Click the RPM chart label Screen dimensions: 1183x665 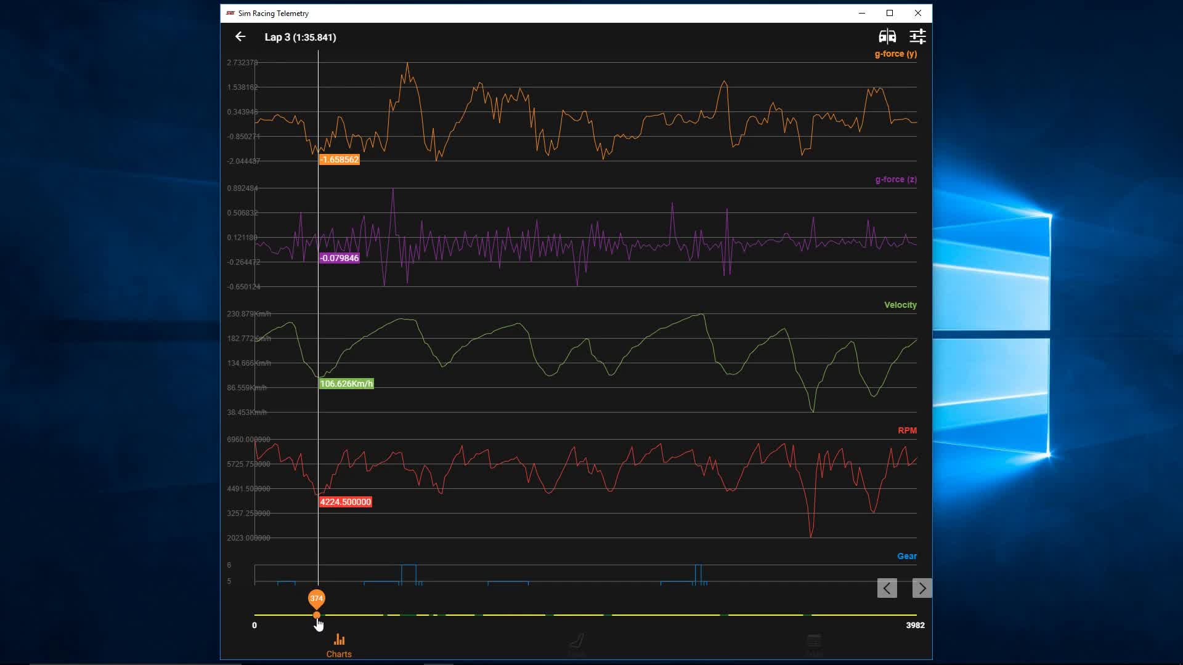pos(907,431)
